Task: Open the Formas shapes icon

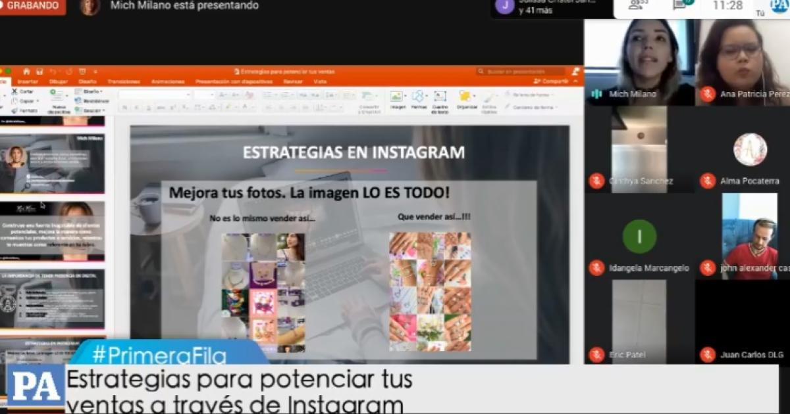Action: tap(419, 96)
